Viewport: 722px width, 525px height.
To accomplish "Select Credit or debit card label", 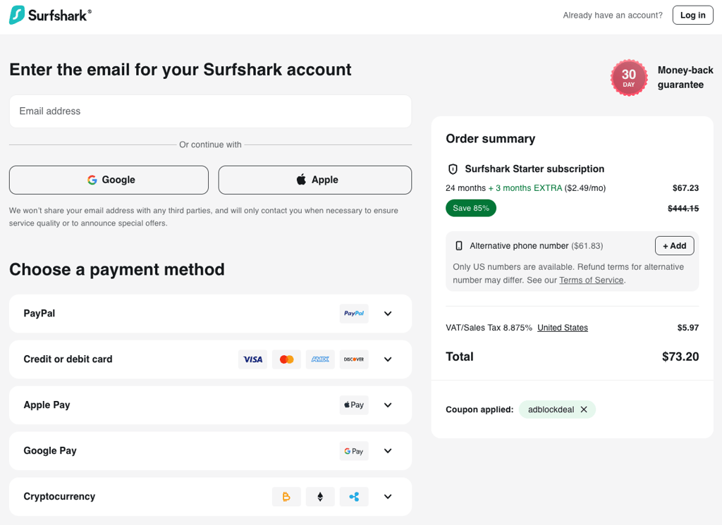I will coord(68,359).
